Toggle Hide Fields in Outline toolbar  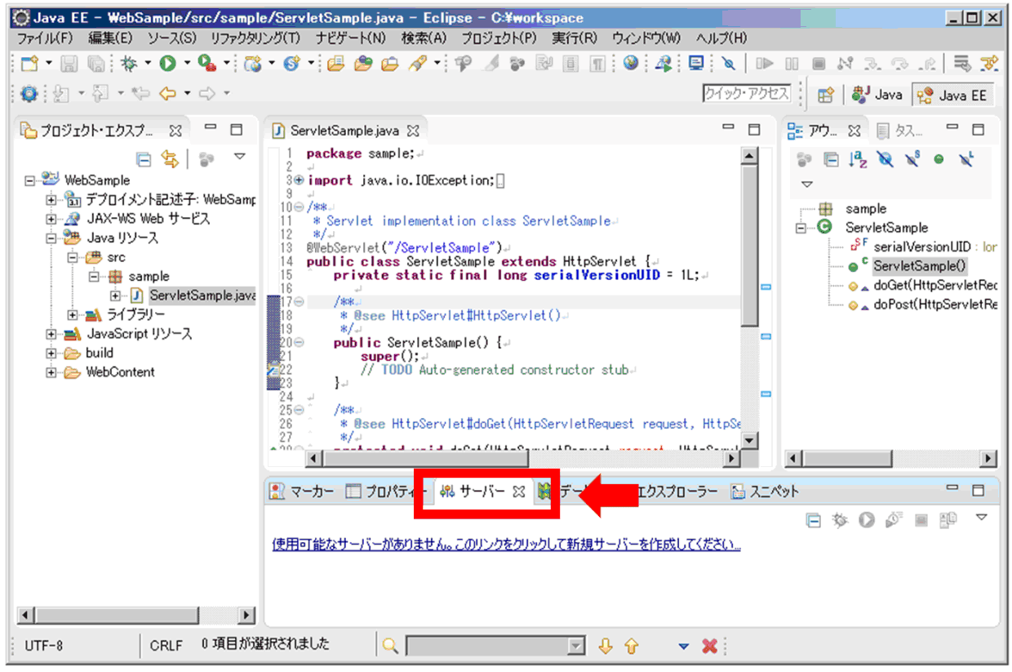885,159
